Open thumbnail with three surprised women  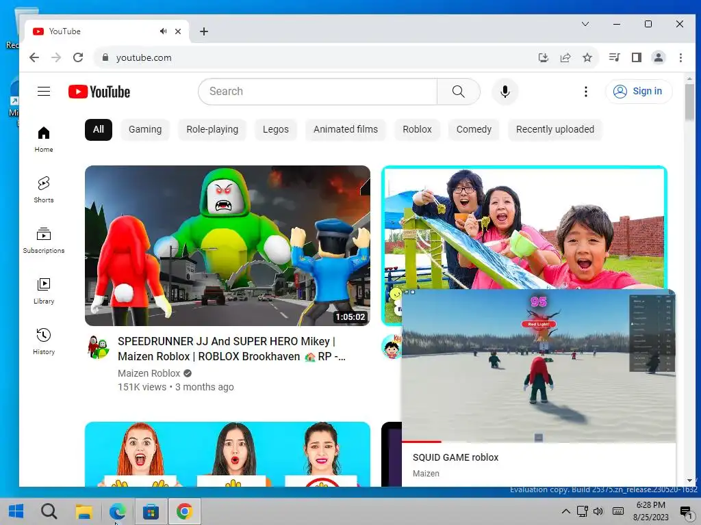pos(227,454)
